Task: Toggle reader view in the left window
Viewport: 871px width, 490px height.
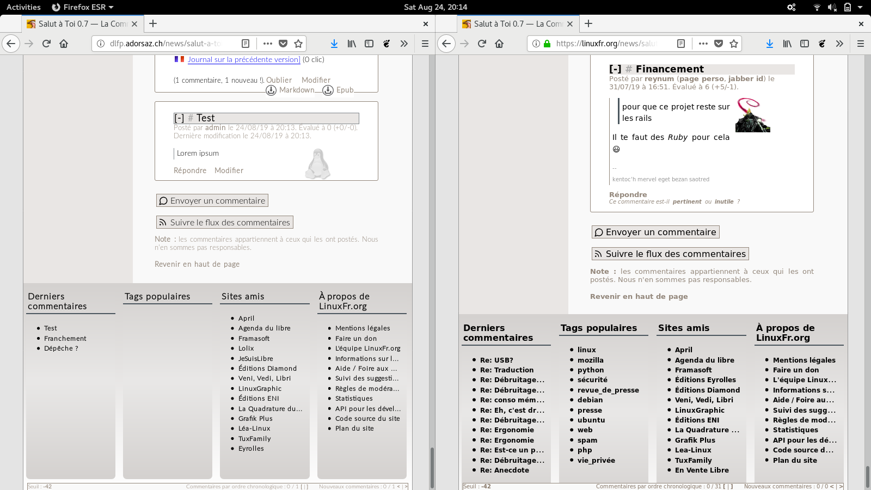Action: tap(246, 44)
